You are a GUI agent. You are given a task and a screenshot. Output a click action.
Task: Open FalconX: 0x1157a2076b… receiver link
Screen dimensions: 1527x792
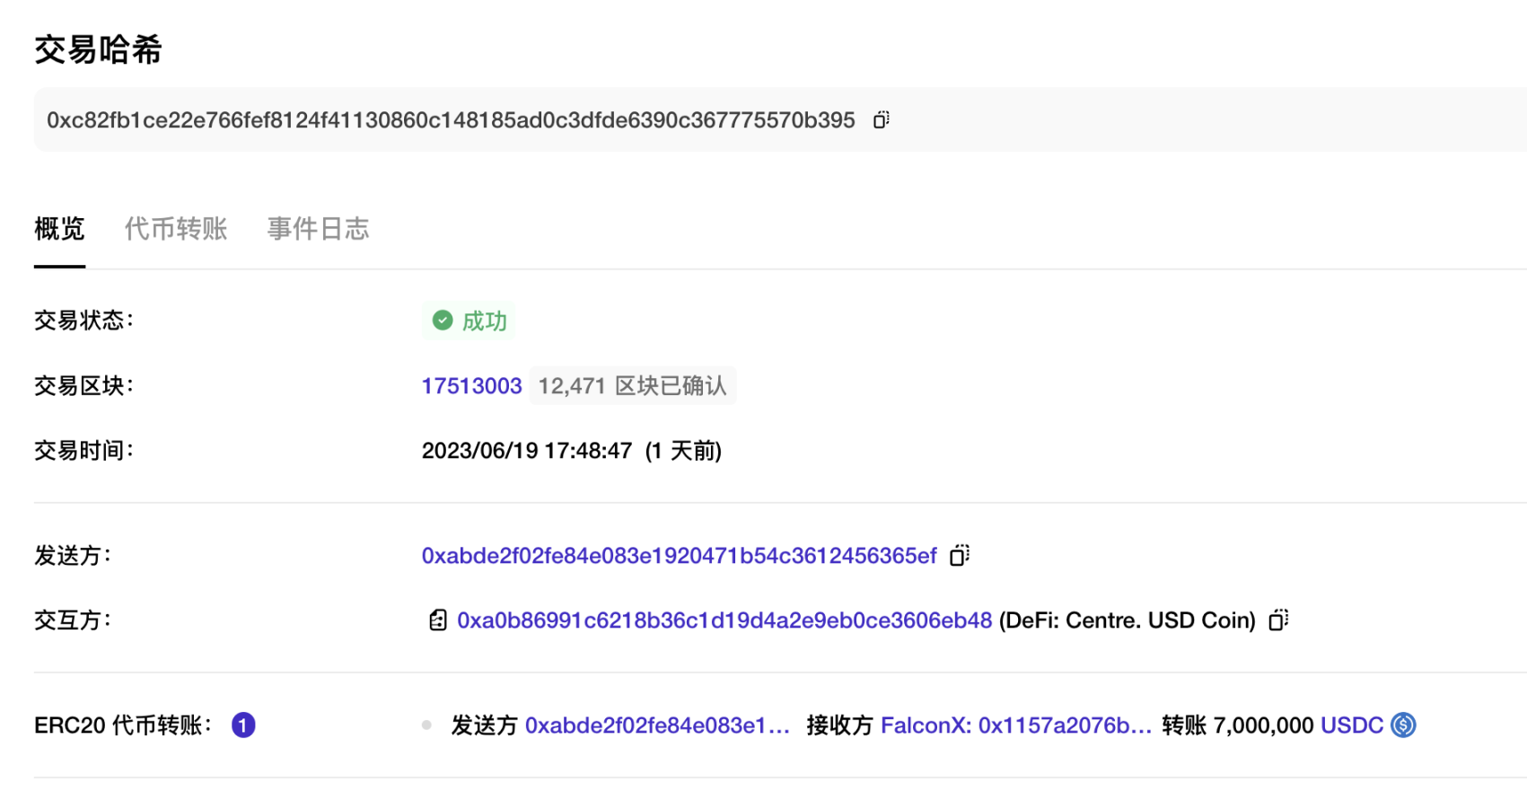pyautogui.click(x=1016, y=726)
